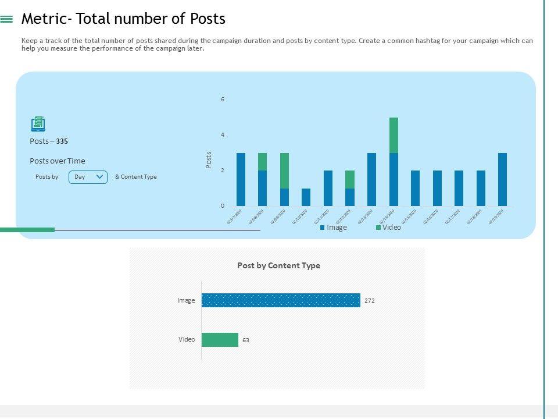Select the Image bar in Post by Content Type
The image size is (558, 419).
coord(281,300)
